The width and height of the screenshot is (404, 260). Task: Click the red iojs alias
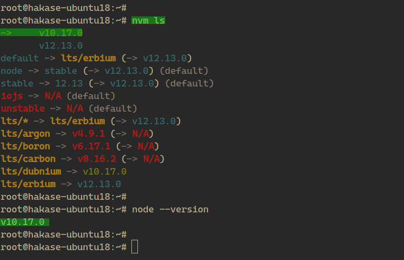tap(11, 96)
